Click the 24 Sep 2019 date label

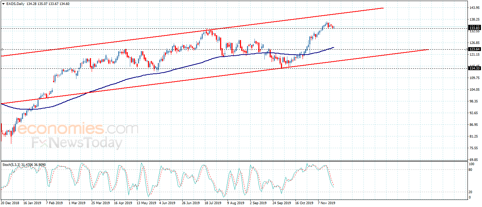282,203
